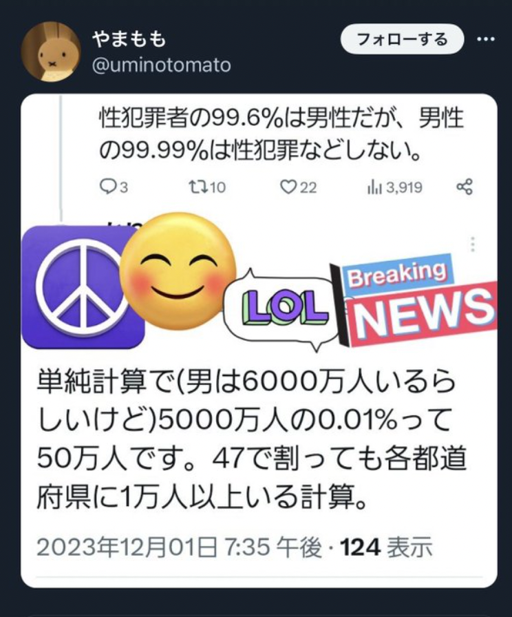Click the blushing smiley emoji sticker
Viewport: 512px width, 617px height.
coord(178,271)
